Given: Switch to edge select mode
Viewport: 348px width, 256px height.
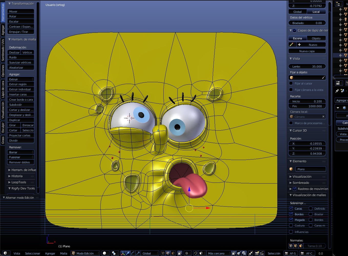Looking at the screenshot, I should click(x=168, y=253).
